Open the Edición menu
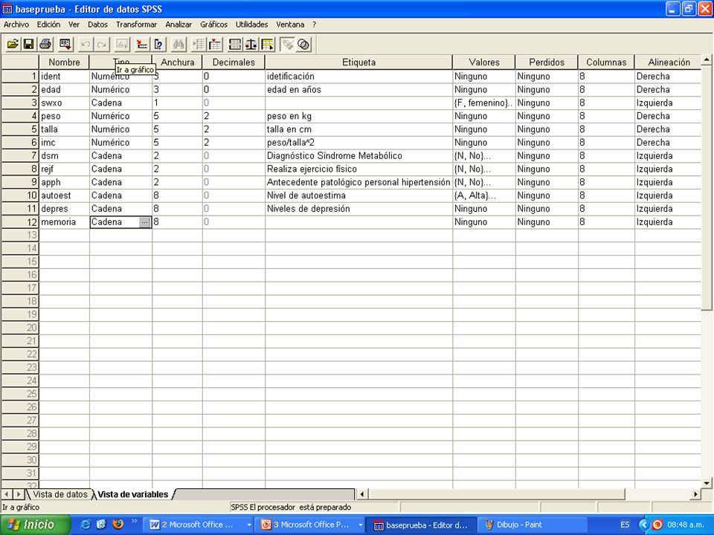 pyautogui.click(x=48, y=25)
